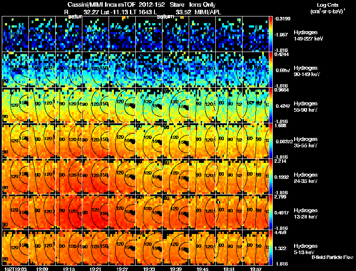Open the 5-13 keV panel at 19:57
This screenshot has width=356, height=271.
pyautogui.click(x=256, y=247)
